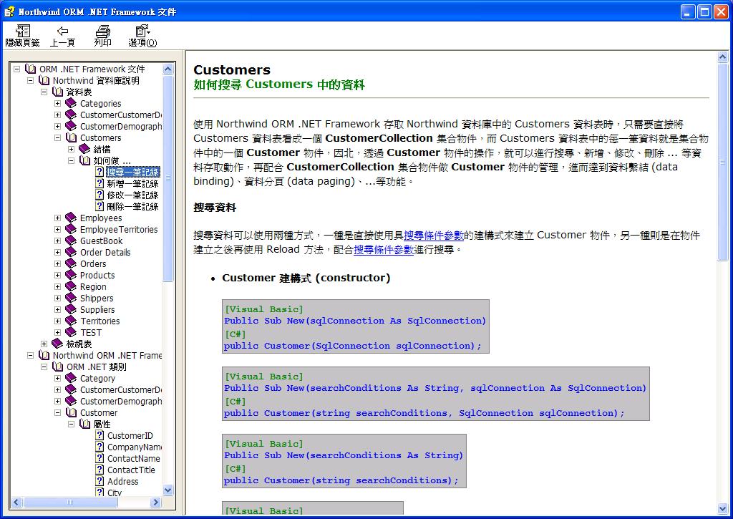Select the CustomerDemographics table item
Viewport: 733px width, 519px height.
pyautogui.click(x=121, y=126)
